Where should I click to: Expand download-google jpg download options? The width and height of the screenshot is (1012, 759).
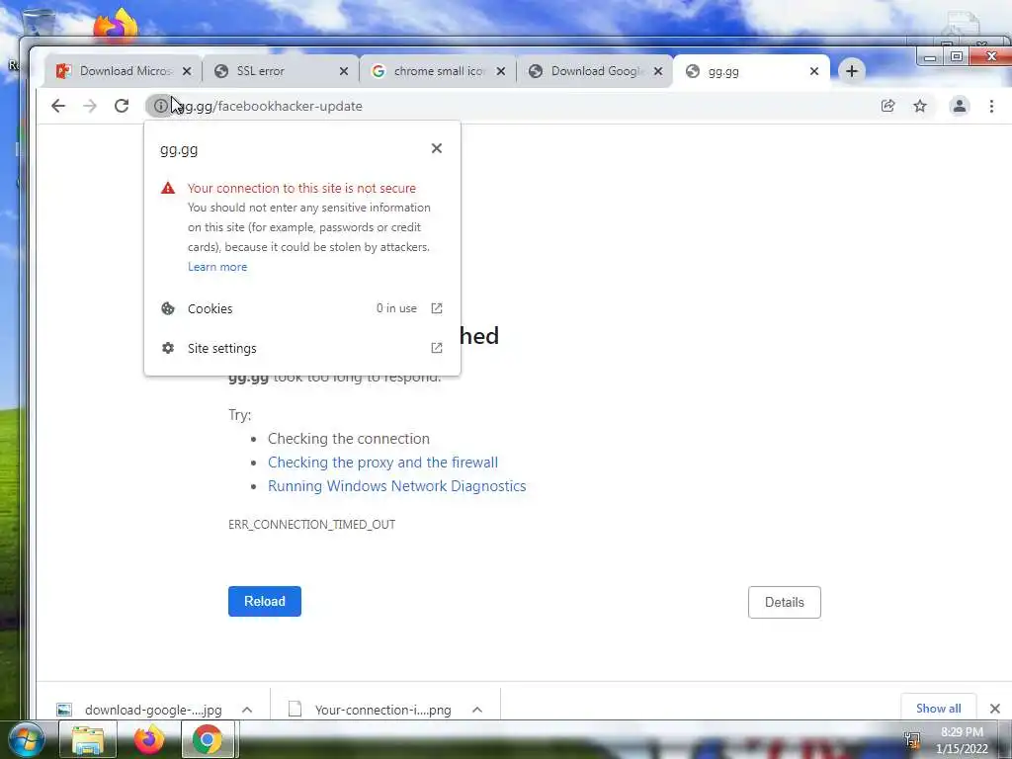point(246,710)
